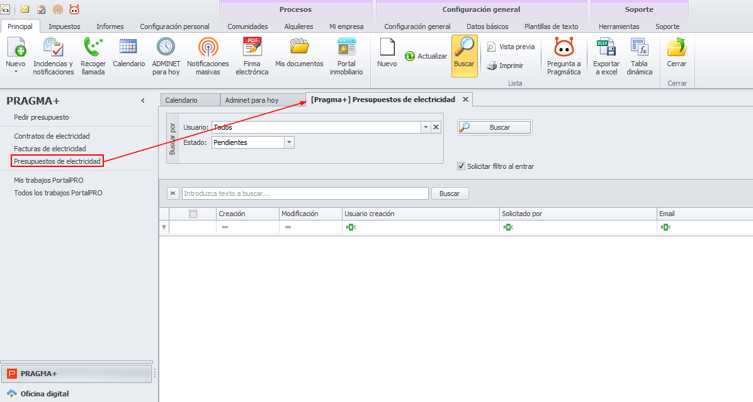This screenshot has width=753, height=402.
Task: Click Exportar a excel
Action: (x=606, y=56)
